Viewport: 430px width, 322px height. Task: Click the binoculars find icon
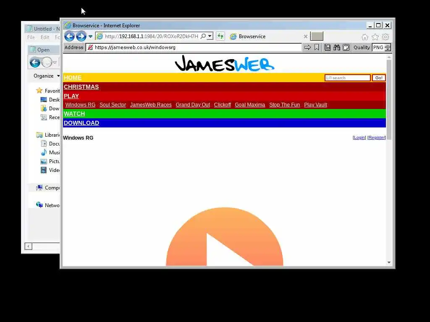pyautogui.click(x=337, y=47)
